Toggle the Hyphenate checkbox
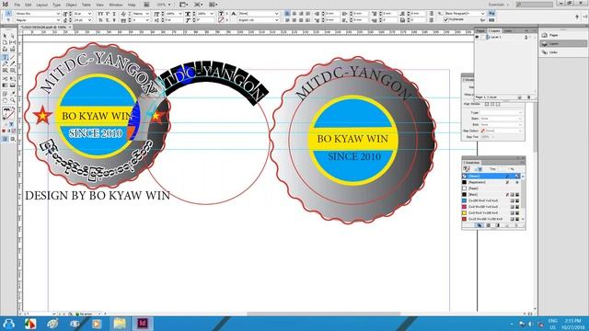The height and width of the screenshot is (331, 589). (445, 20)
